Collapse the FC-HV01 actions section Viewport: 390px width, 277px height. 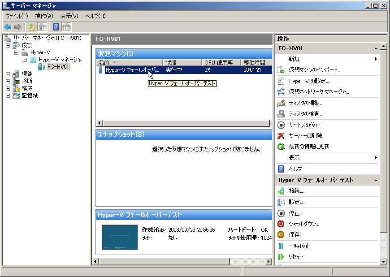376,48
